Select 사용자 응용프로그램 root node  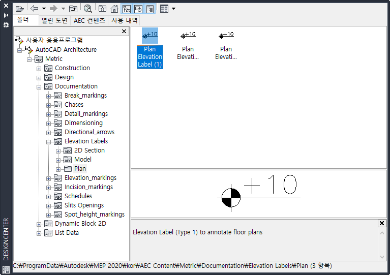54,40
